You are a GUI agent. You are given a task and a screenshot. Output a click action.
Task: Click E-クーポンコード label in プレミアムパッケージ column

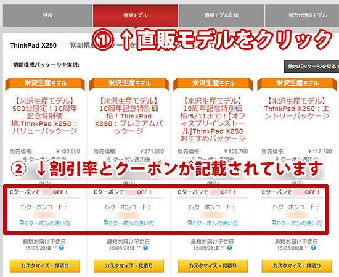[128, 207]
